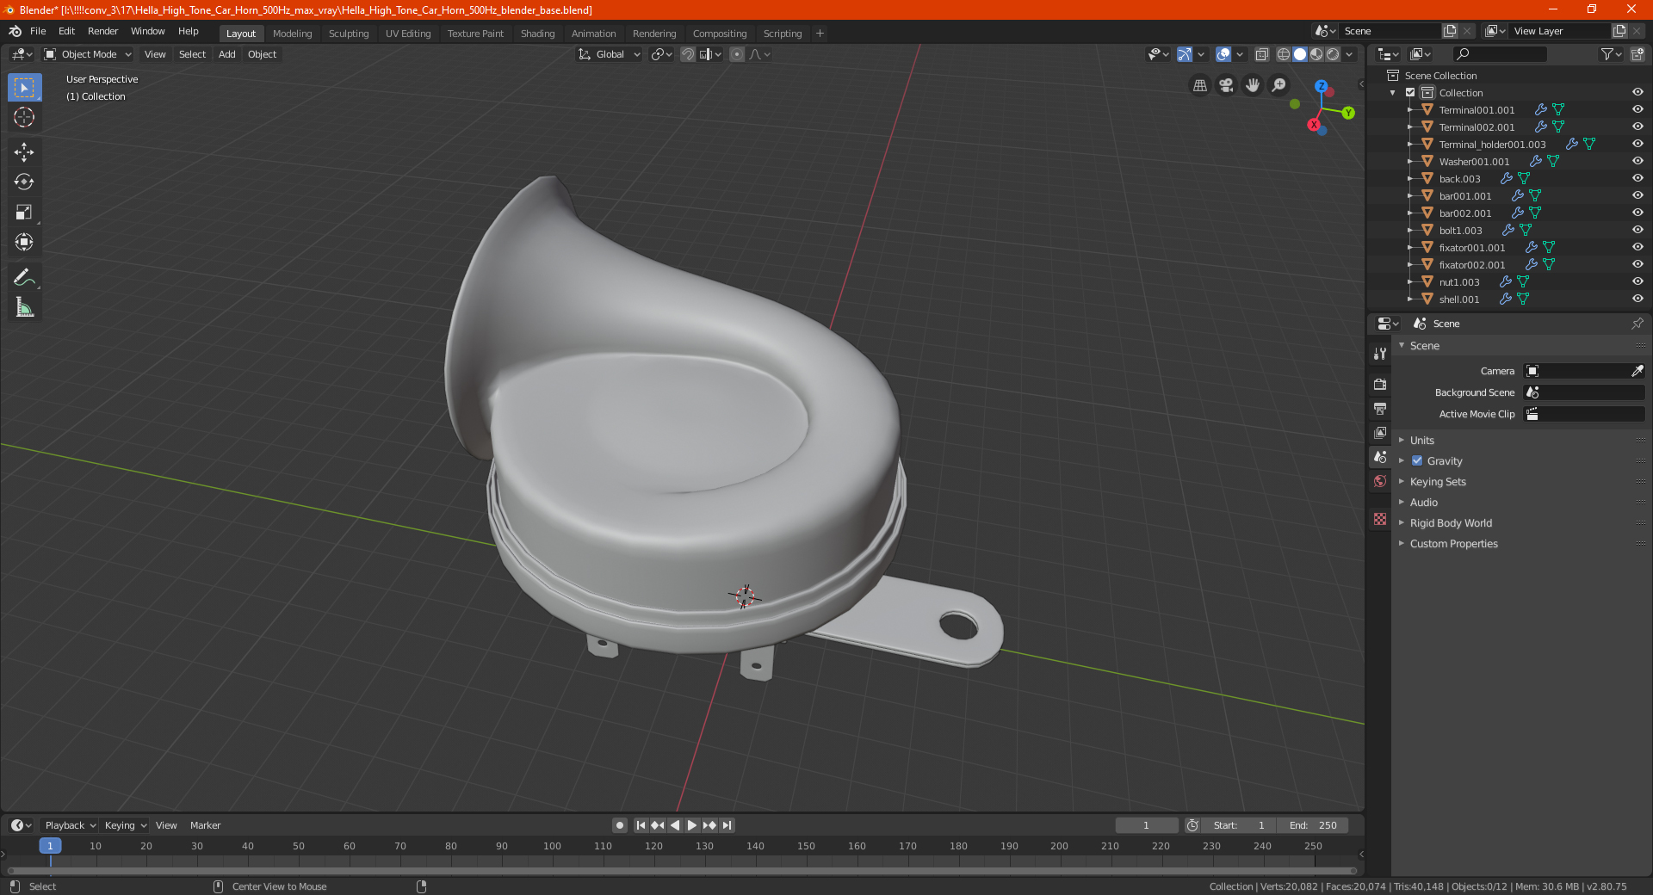Switch to solid viewport shading

[1300, 54]
